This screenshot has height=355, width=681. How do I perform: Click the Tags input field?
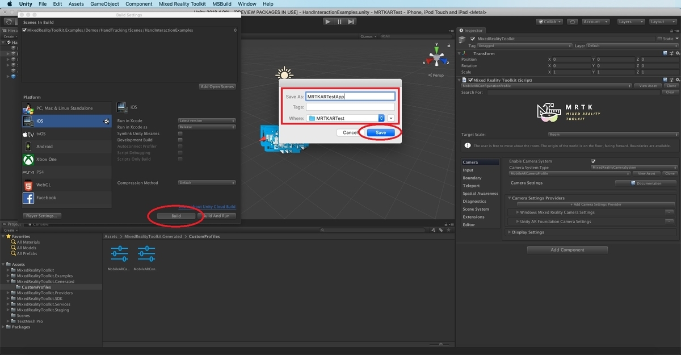pos(350,107)
